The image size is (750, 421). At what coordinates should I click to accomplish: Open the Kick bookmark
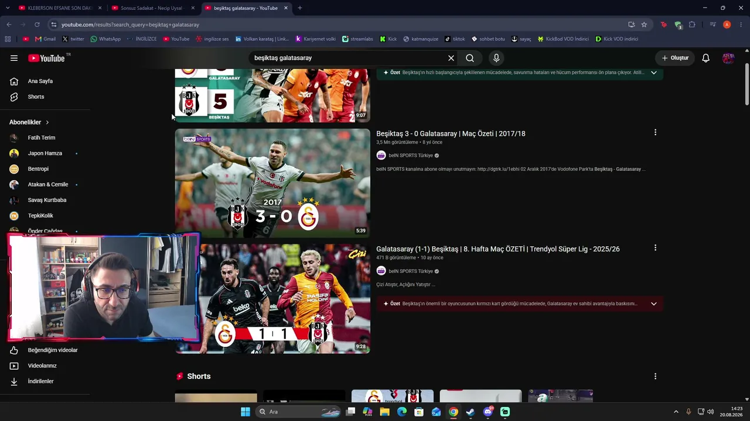(388, 39)
